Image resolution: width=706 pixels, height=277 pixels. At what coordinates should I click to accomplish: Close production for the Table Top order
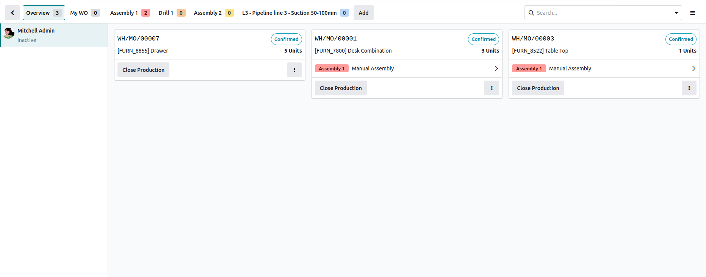point(538,88)
